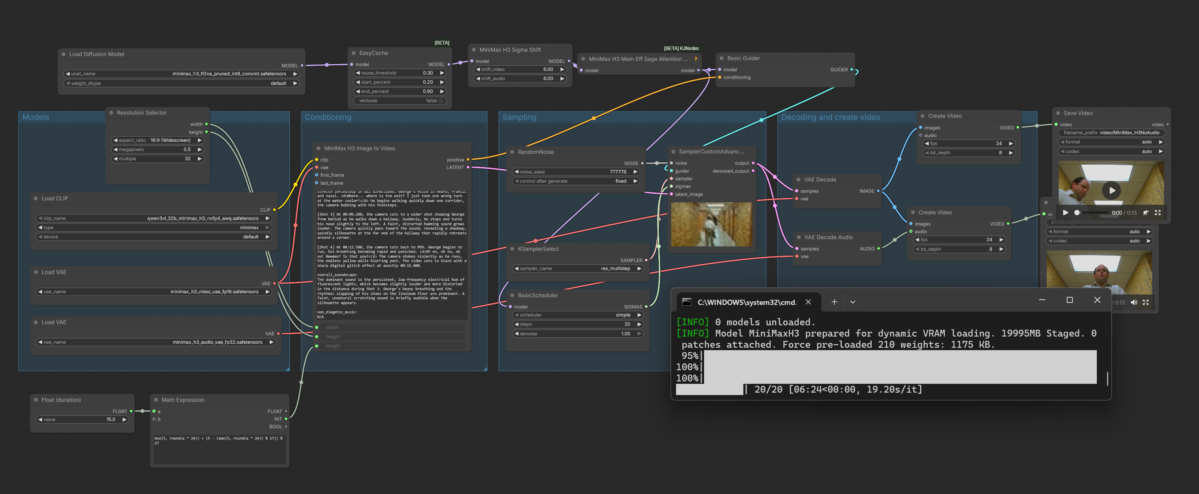The width and height of the screenshot is (1199, 494).
Task: Click the filename_prefix field in Save Video
Action: 1111,133
